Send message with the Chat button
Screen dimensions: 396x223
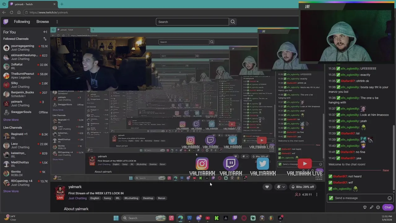pyautogui.click(x=388, y=207)
